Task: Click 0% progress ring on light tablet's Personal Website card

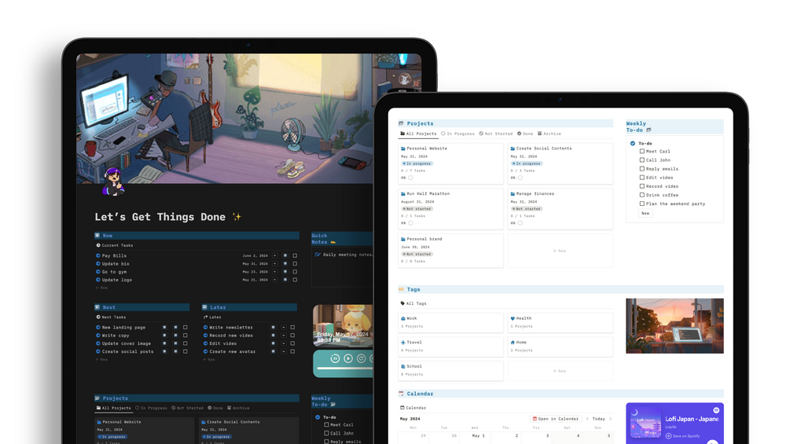Action: pos(410,178)
